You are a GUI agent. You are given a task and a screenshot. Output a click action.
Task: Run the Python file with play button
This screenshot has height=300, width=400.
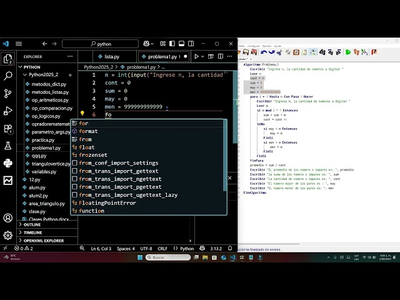click(x=196, y=56)
